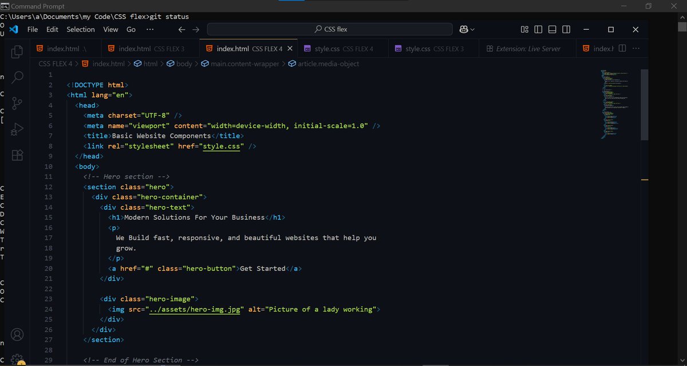The width and height of the screenshot is (687, 366).
Task: Open the Accounts menu icon
Action: click(17, 334)
